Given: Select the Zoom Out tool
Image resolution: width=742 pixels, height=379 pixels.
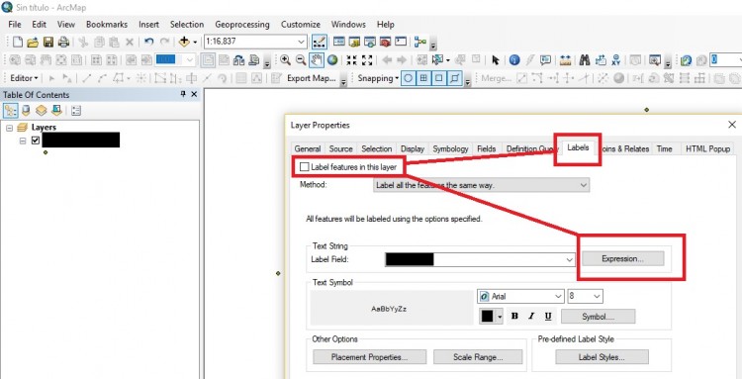Looking at the screenshot, I should pos(301,60).
